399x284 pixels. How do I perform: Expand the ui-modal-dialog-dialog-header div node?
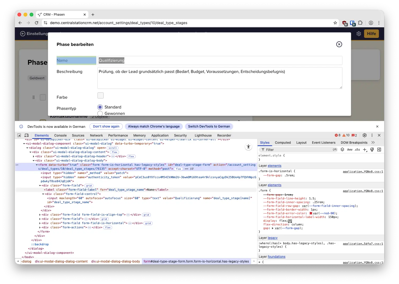tap(34, 156)
